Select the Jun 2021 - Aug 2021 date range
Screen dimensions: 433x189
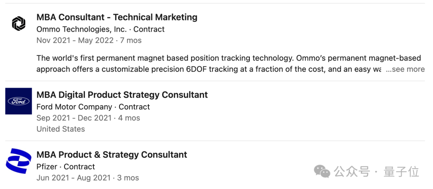pyautogui.click(x=74, y=178)
